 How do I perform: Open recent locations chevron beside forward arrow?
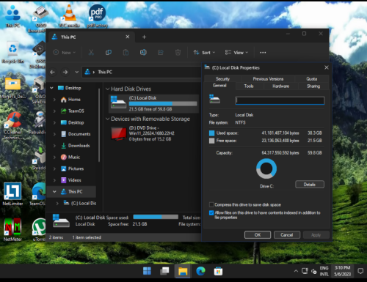click(x=76, y=72)
